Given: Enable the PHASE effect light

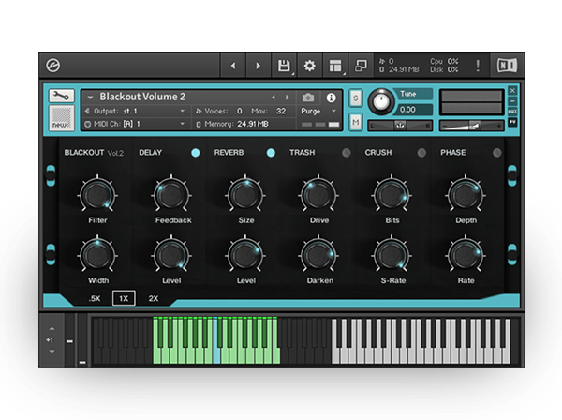Looking at the screenshot, I should pyautogui.click(x=496, y=153).
